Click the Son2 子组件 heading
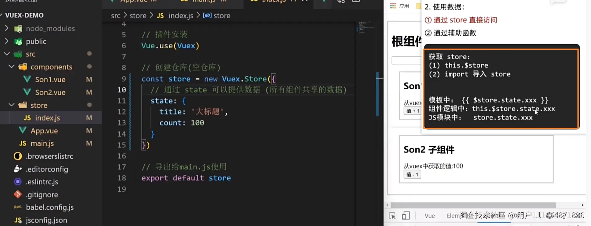This screenshot has height=226, width=591. (429, 150)
